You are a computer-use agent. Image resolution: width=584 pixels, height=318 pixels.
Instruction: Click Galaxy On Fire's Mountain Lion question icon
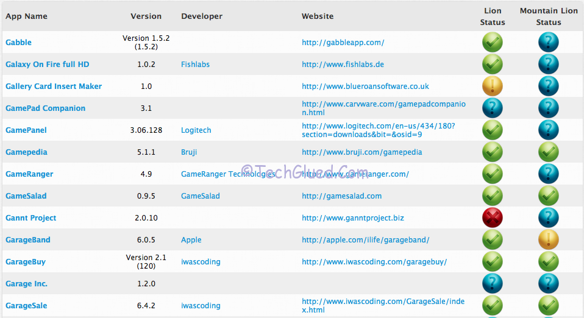tap(548, 64)
